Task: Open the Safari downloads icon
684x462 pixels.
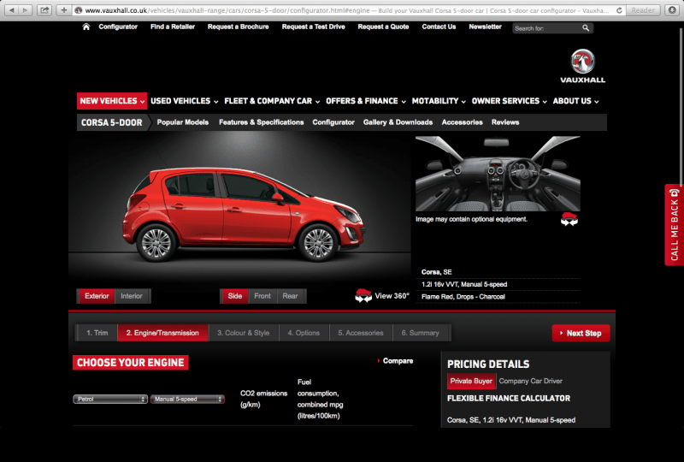Action: [x=672, y=10]
